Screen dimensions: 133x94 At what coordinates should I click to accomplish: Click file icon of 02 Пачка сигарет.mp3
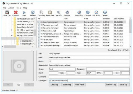pos(39,25)
